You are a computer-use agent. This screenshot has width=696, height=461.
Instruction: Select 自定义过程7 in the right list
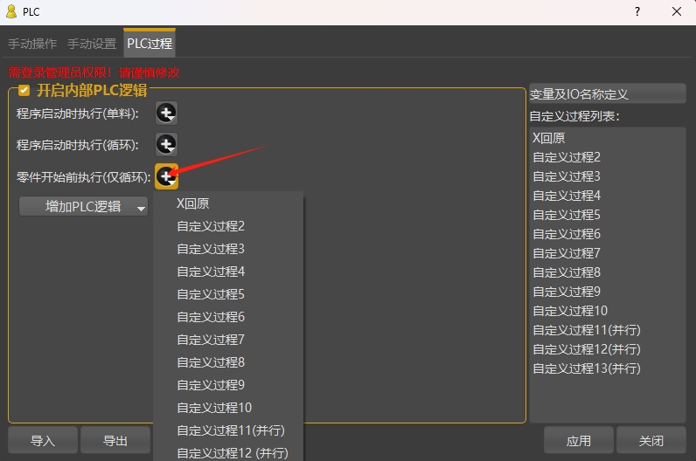(x=607, y=253)
